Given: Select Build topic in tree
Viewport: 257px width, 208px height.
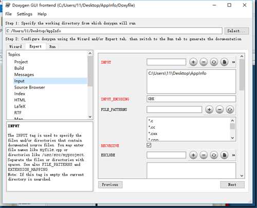Looking at the screenshot, I should pyautogui.click(x=19, y=68).
